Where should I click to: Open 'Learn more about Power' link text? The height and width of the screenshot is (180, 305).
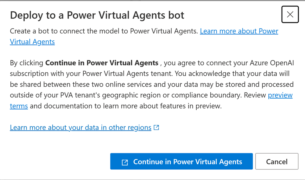[x=239, y=31]
